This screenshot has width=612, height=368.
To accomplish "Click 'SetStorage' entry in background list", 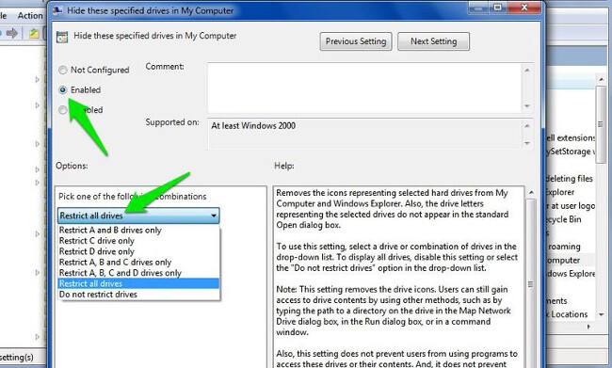I will coord(571,152).
